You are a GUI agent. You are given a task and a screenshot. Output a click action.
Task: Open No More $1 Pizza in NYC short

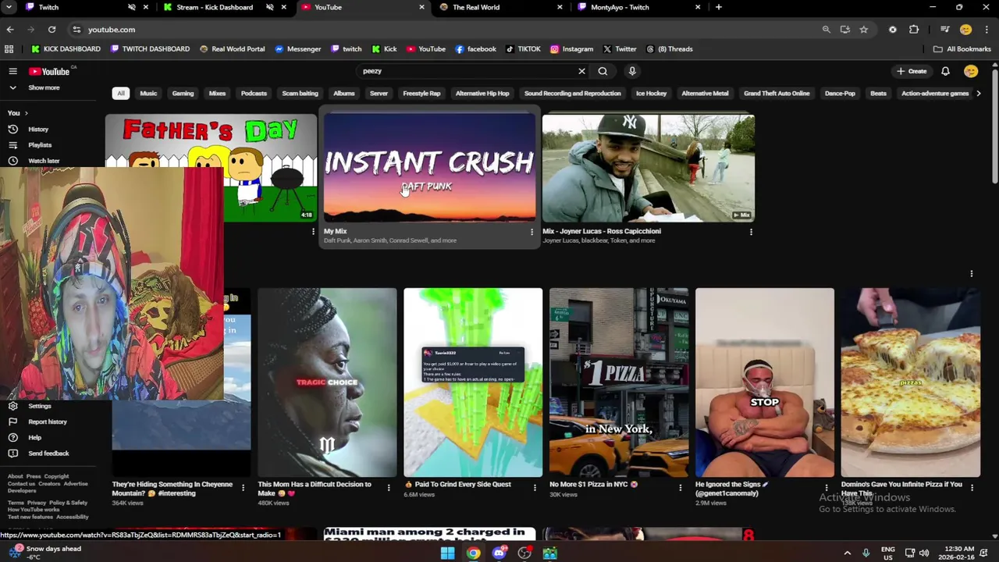pyautogui.click(x=619, y=382)
